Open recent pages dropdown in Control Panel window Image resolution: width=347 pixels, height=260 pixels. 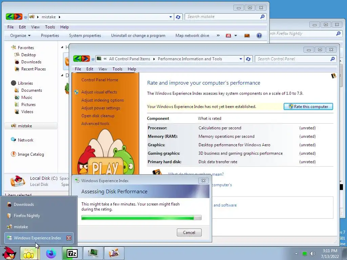[93, 59]
